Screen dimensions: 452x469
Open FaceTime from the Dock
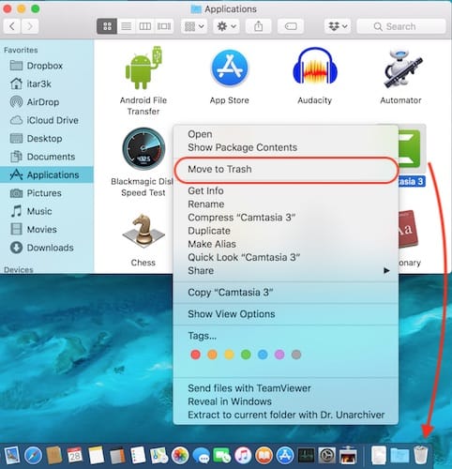pos(222,456)
